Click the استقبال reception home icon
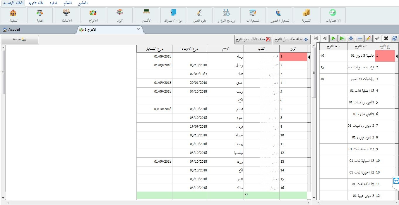Screen dimensions: 399x205 pos(13,15)
